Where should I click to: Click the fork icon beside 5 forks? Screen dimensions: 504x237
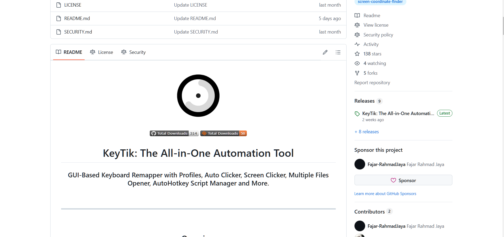coord(357,73)
